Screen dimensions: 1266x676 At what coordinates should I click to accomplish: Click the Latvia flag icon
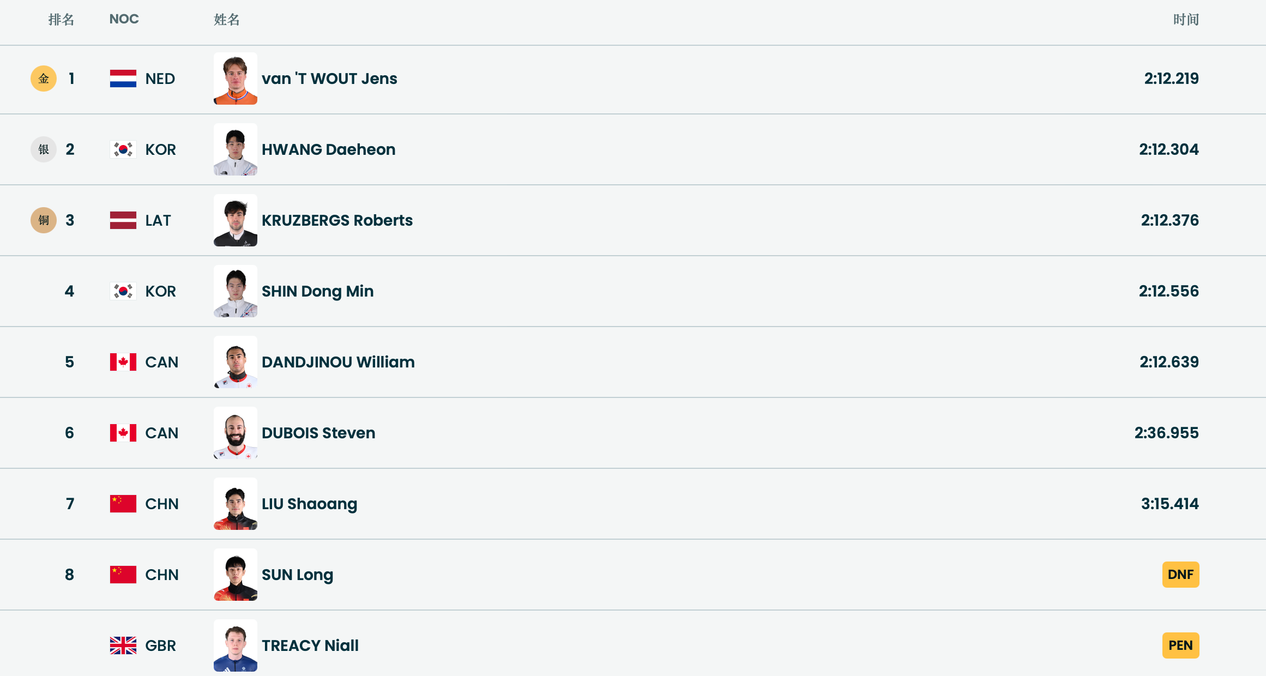123,220
